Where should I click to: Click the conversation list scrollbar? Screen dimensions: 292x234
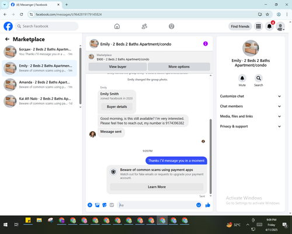point(81,76)
